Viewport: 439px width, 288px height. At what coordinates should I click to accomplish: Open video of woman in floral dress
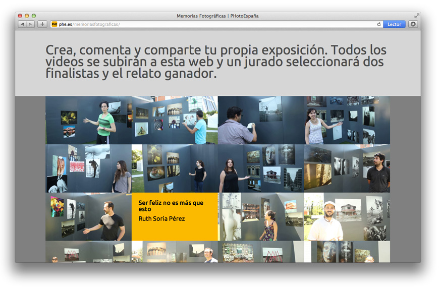[261, 216]
